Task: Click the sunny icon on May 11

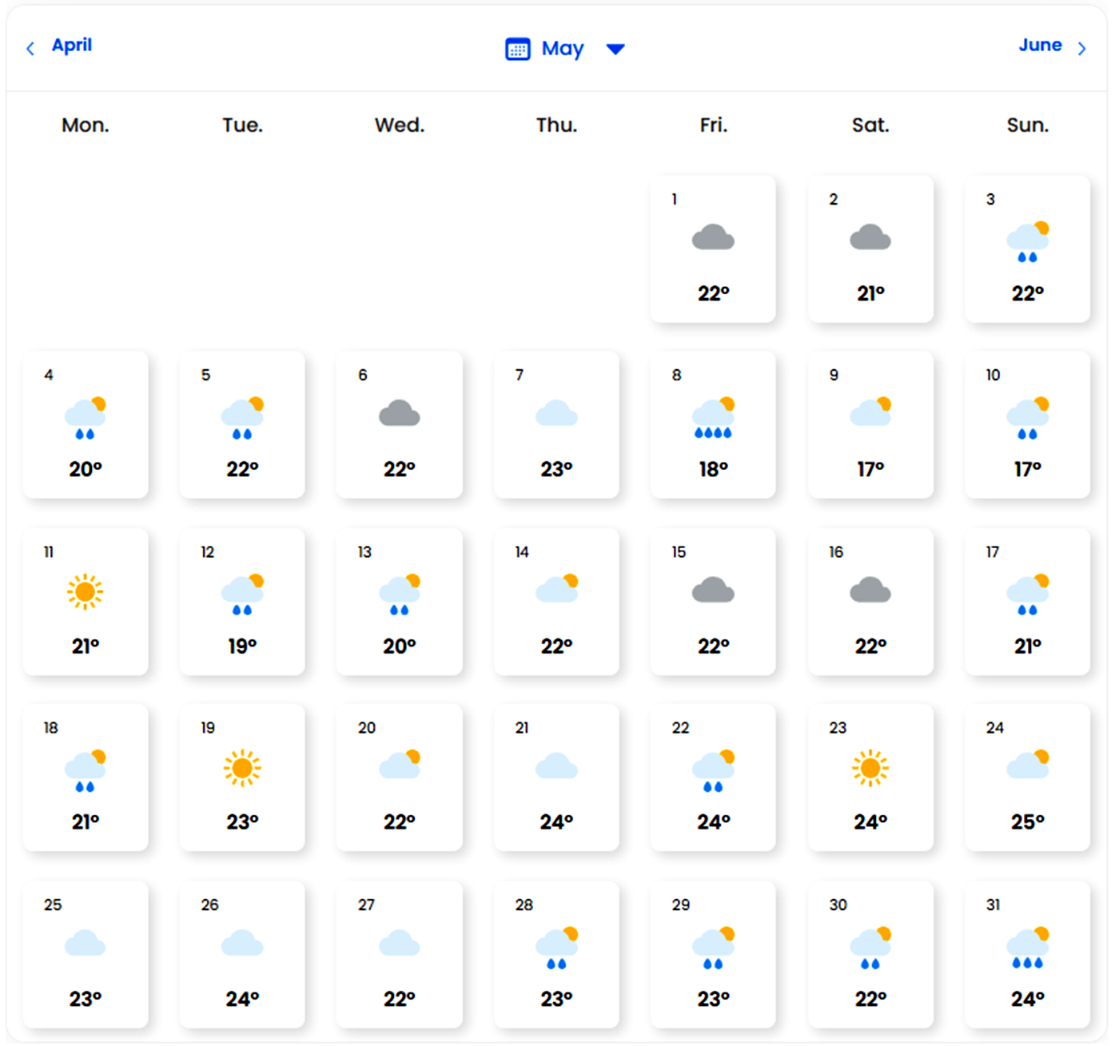Action: tap(85, 592)
